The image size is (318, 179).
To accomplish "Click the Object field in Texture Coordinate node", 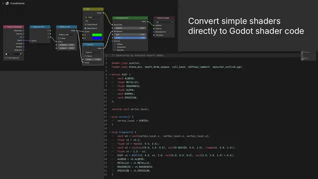I will click(12, 54).
